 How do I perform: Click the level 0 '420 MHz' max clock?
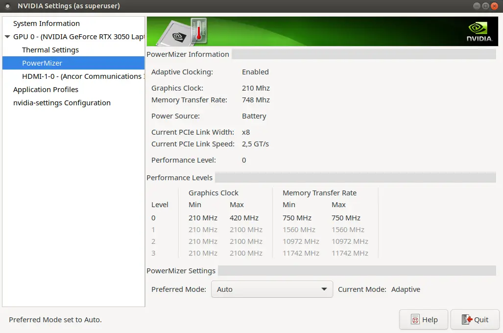pos(244,218)
